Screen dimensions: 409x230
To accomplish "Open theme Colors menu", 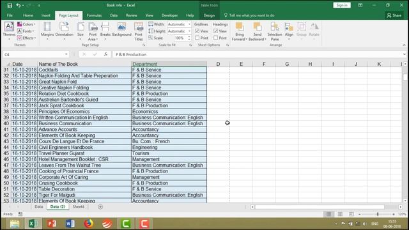I will click(26, 24).
